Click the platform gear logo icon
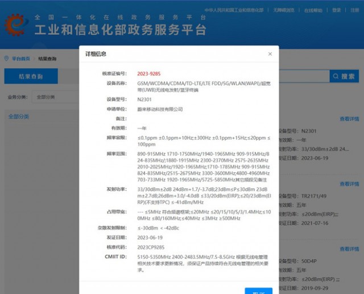This screenshot has width=364, height=294. pos(16,25)
